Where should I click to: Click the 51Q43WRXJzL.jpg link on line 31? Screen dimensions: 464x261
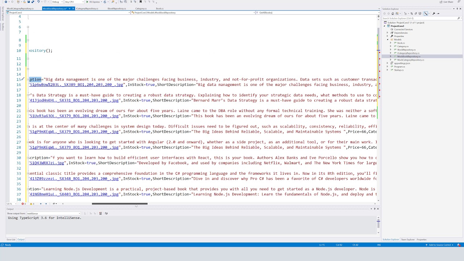click(47, 163)
